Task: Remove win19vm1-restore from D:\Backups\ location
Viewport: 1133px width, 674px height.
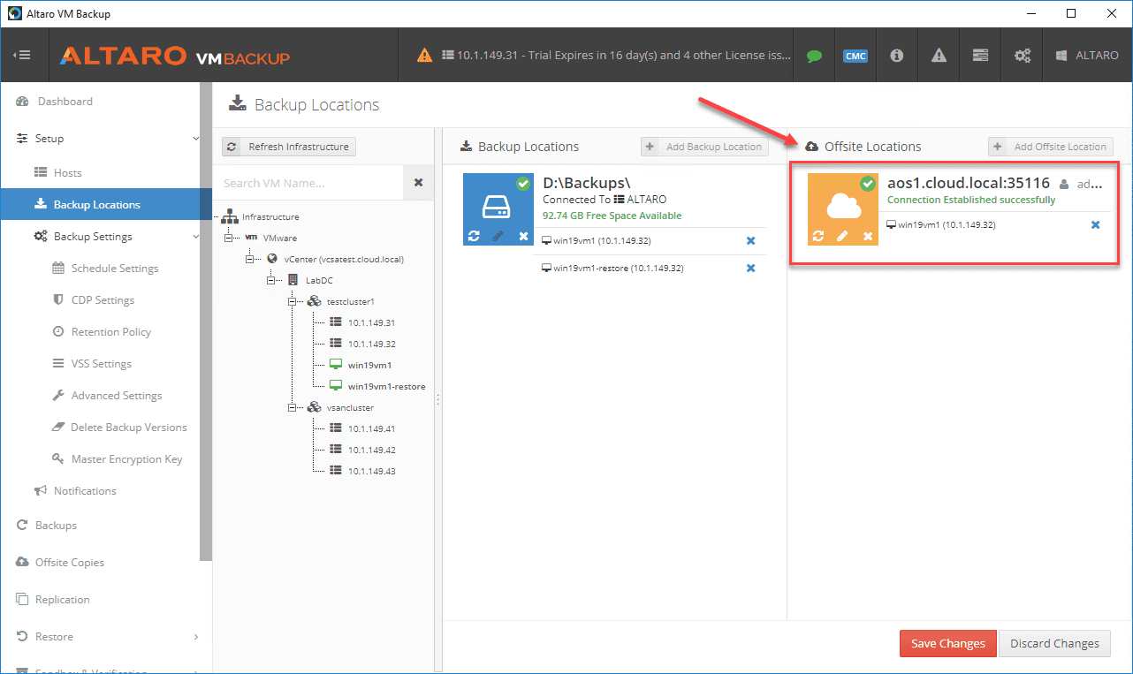Action: (751, 268)
